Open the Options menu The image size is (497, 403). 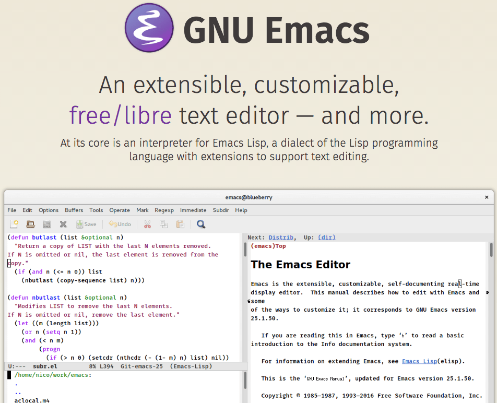click(48, 210)
